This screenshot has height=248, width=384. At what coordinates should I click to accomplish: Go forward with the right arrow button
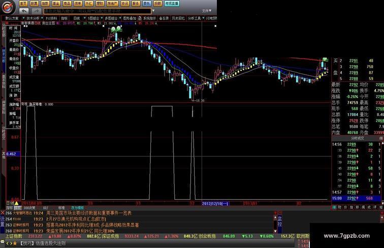[x=36, y=11]
